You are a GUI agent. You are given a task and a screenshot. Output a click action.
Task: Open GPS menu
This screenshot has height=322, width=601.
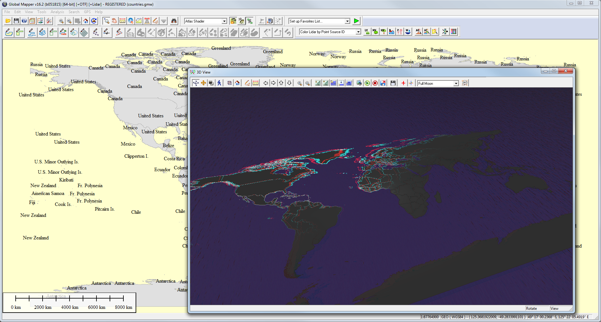(x=87, y=12)
